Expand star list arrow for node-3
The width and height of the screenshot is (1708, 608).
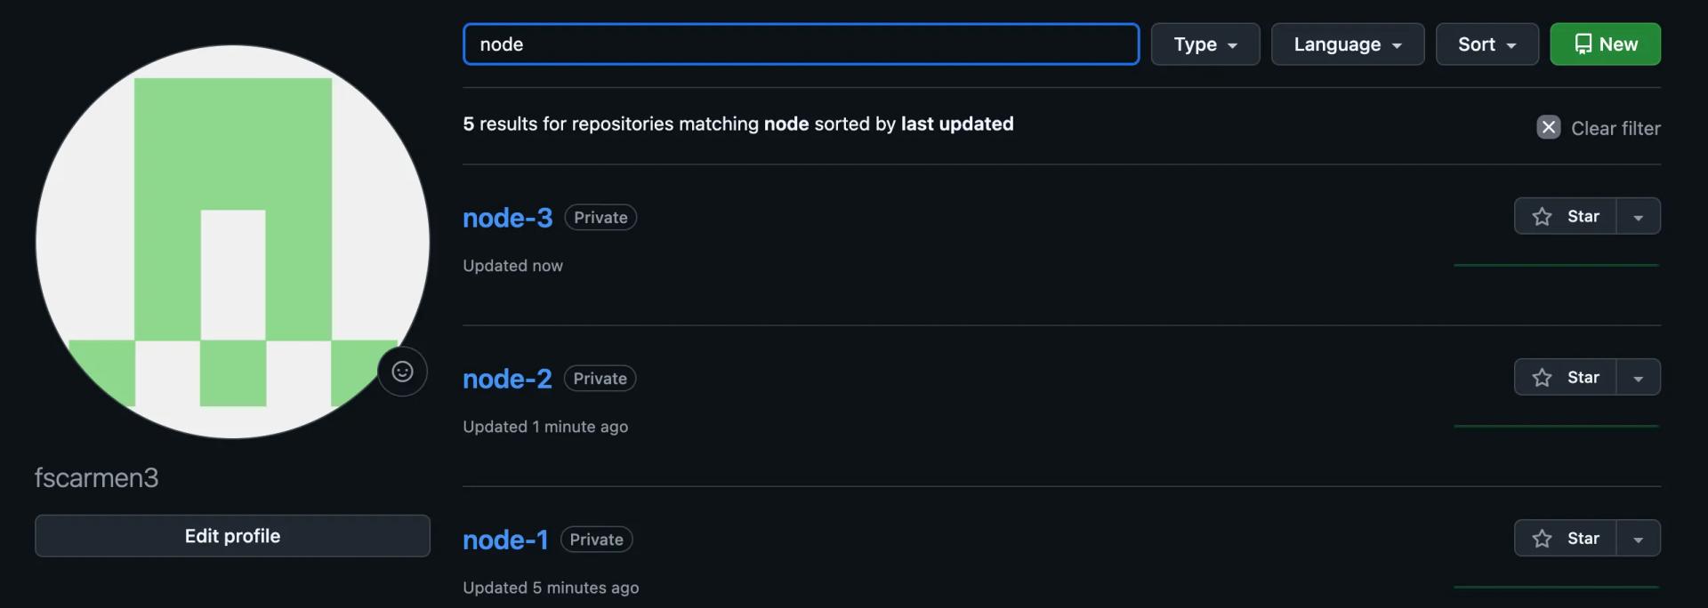(x=1638, y=217)
